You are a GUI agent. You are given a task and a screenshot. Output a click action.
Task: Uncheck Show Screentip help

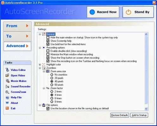(x=48, y=41)
